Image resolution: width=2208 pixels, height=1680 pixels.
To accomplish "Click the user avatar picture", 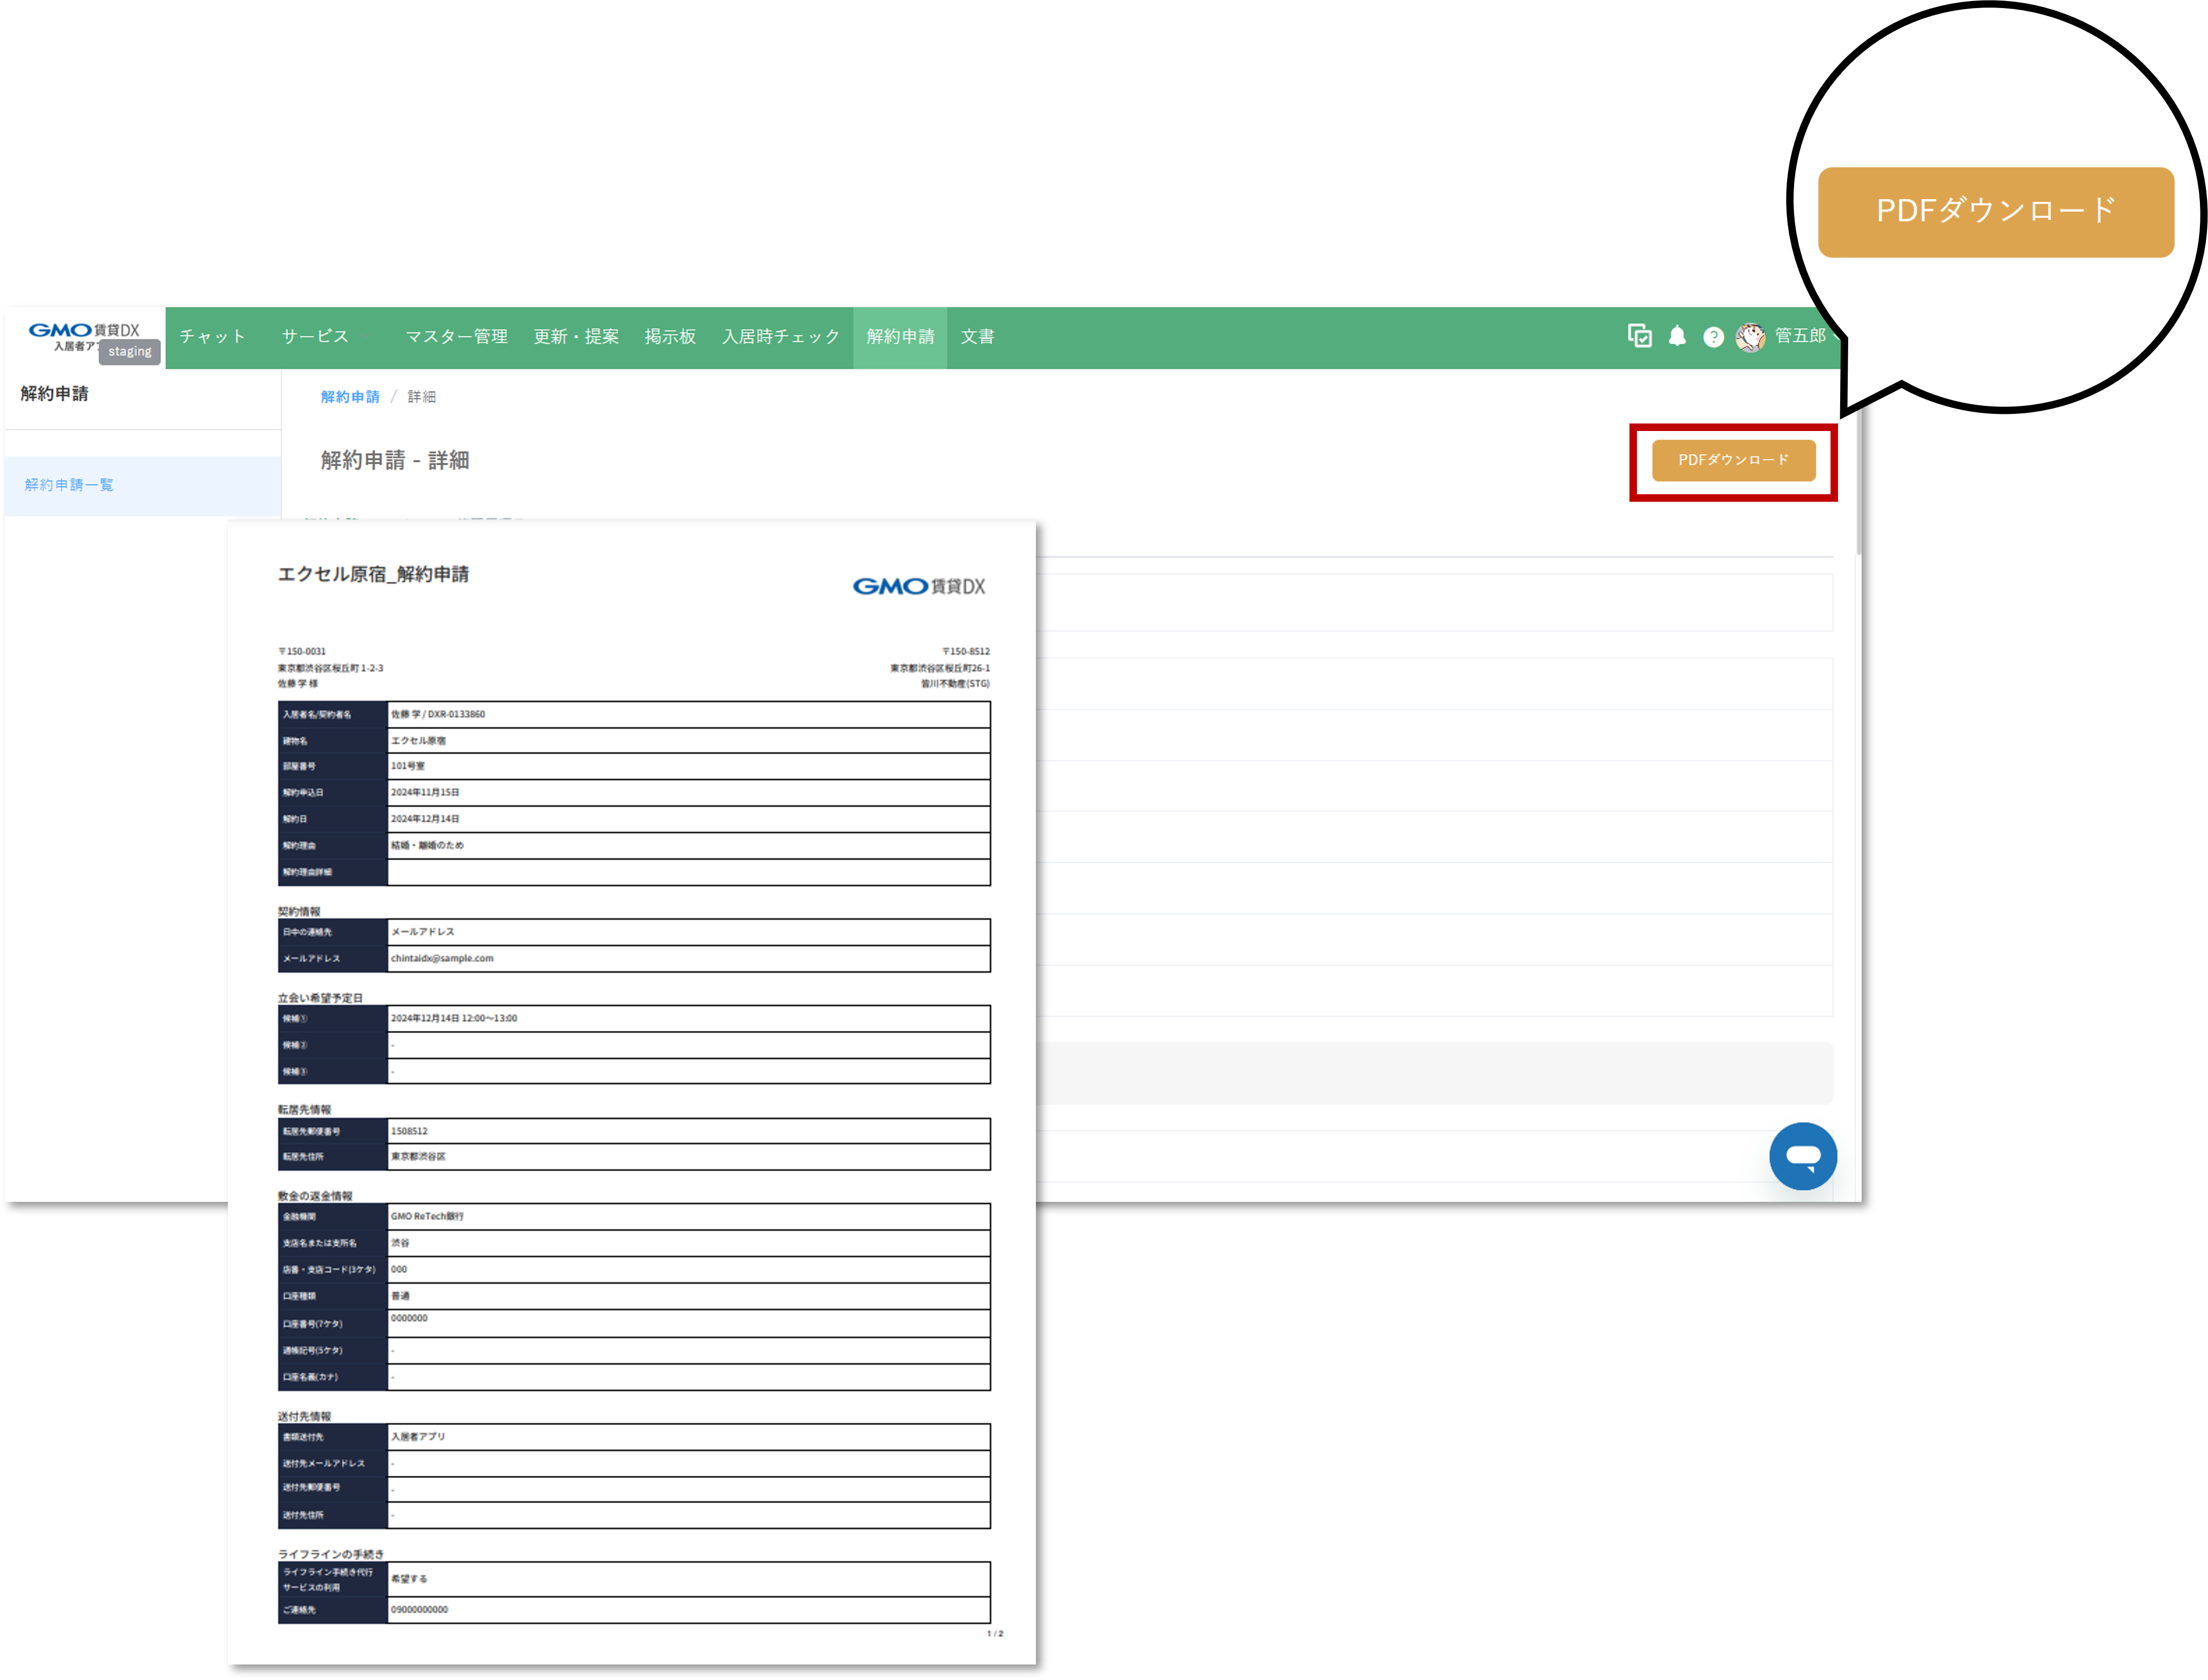I will point(1750,337).
